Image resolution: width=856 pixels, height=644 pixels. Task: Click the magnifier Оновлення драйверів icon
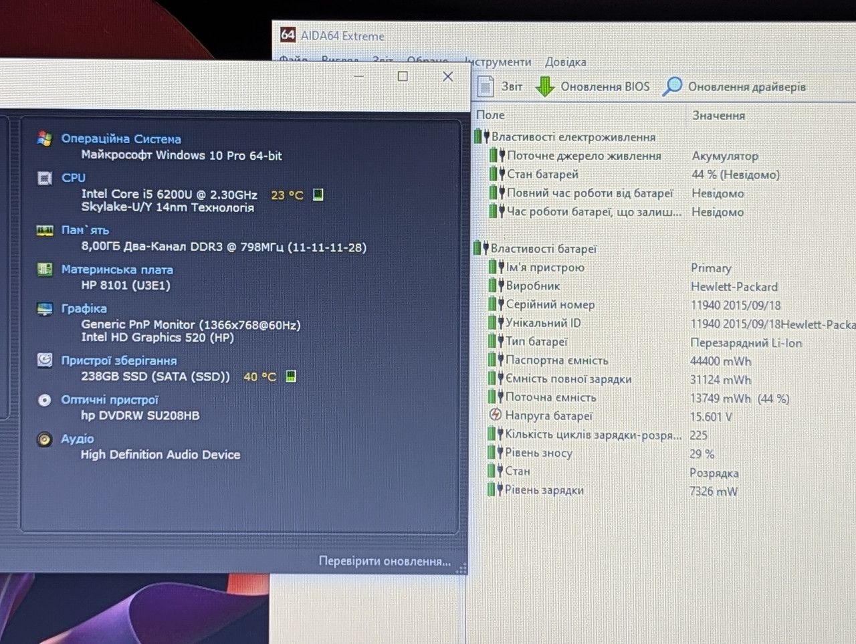(672, 86)
